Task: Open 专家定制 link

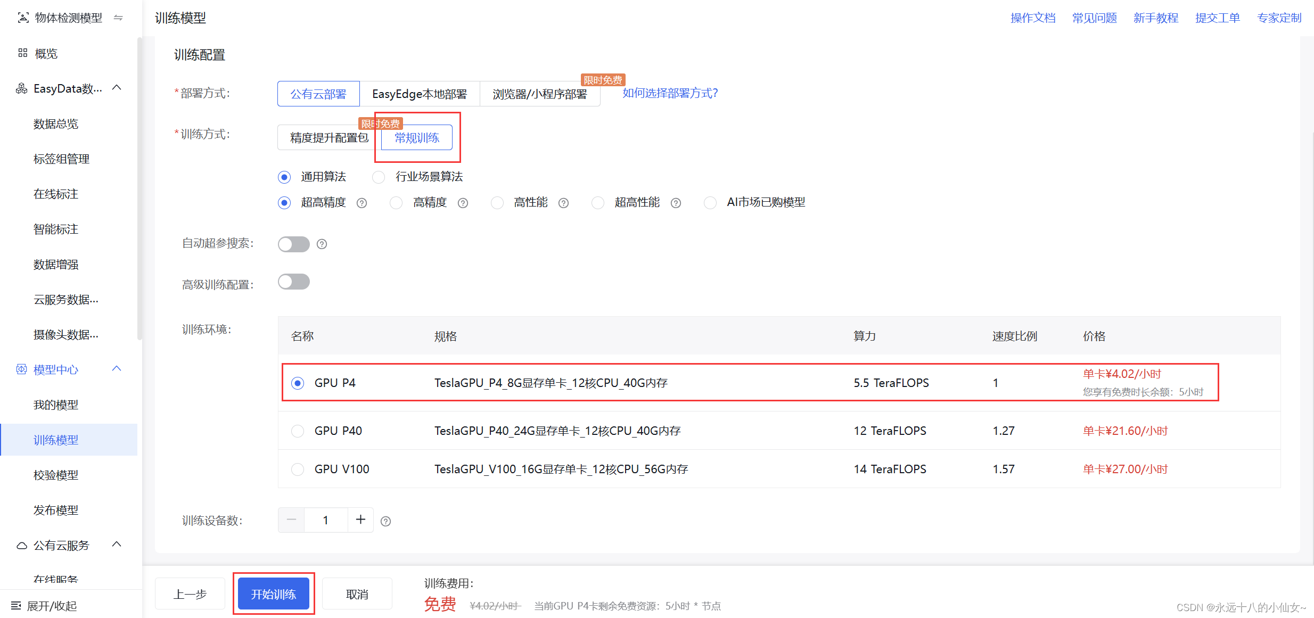Action: [1279, 18]
